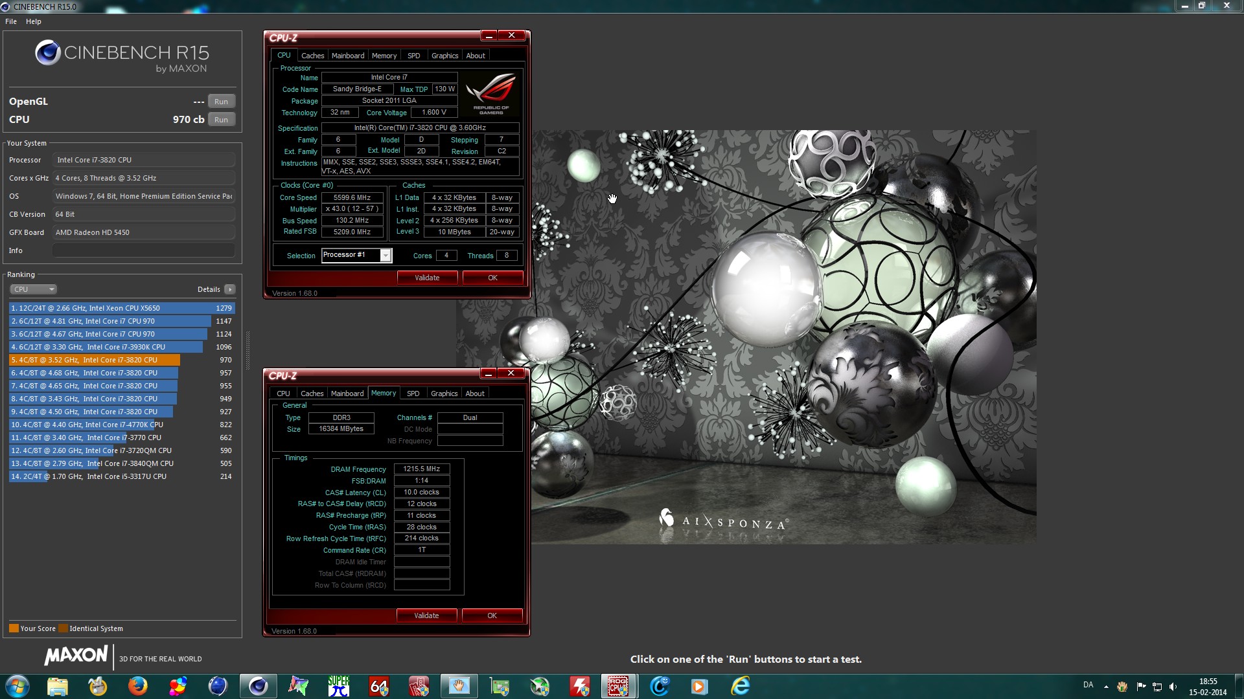Open the taskbar clock showing 18:55
This screenshot has height=699, width=1244.
1208,687
